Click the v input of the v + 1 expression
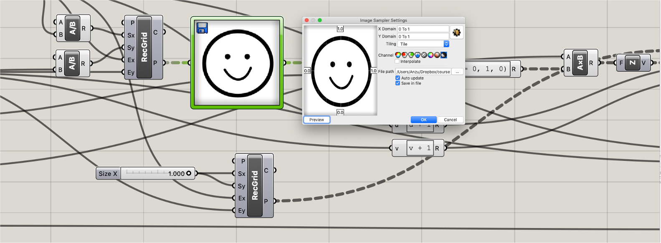Viewport: 661px width, 243px height. 397,148
